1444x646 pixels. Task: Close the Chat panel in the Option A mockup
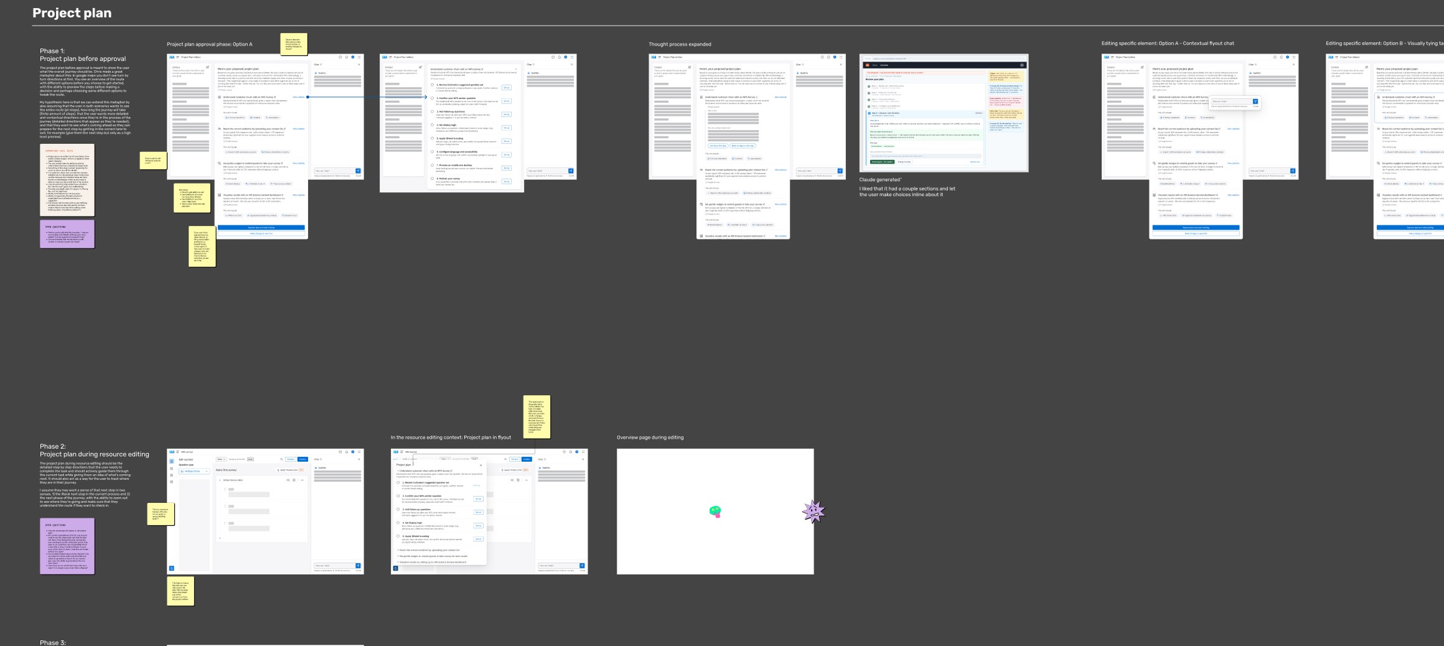click(359, 64)
